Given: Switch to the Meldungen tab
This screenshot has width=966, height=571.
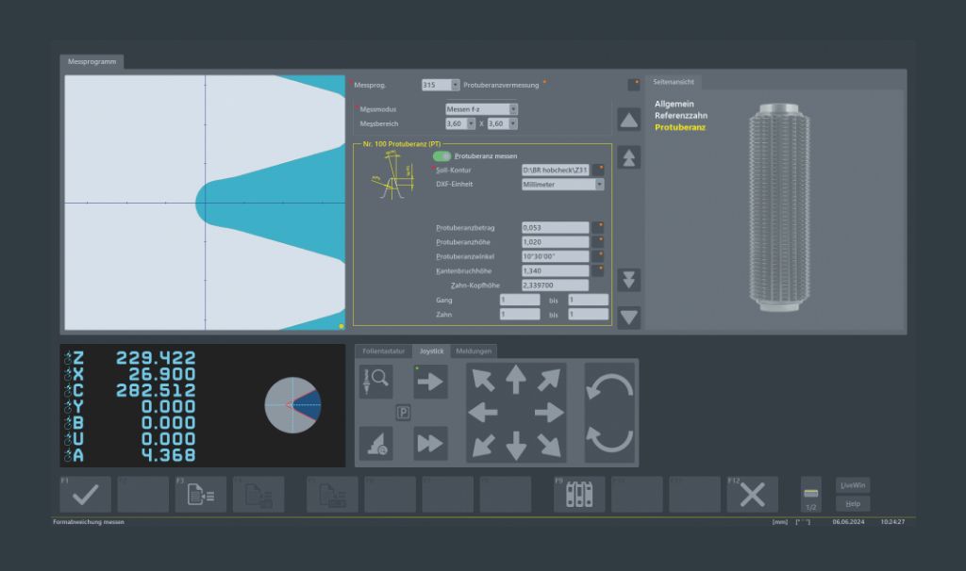Looking at the screenshot, I should [474, 351].
